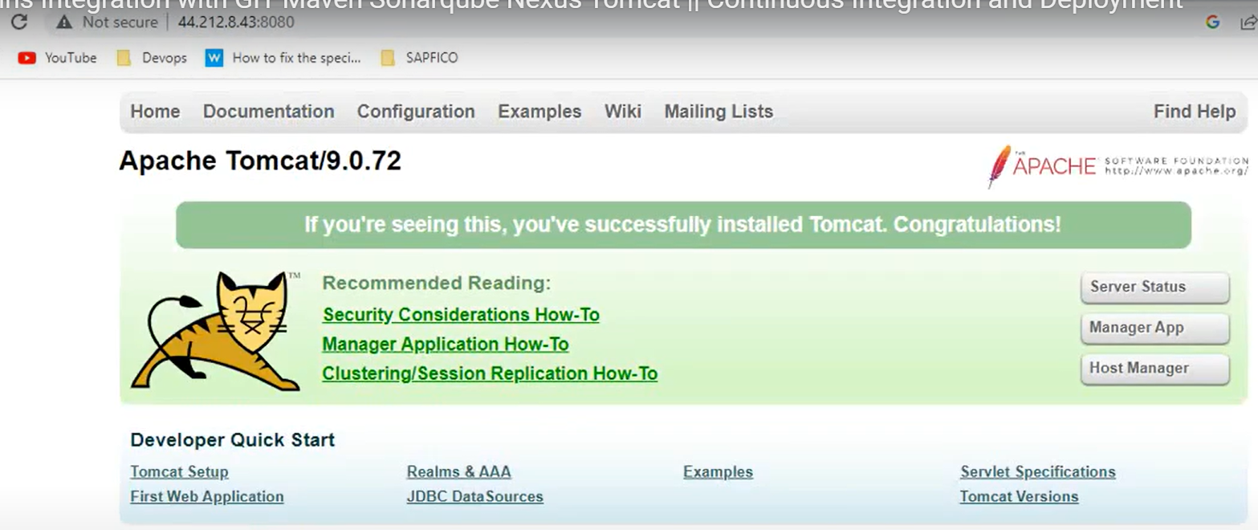Viewport: 1258px width, 530px height.
Task: Open the SAPFICO bookmarks folder
Action: [x=419, y=58]
